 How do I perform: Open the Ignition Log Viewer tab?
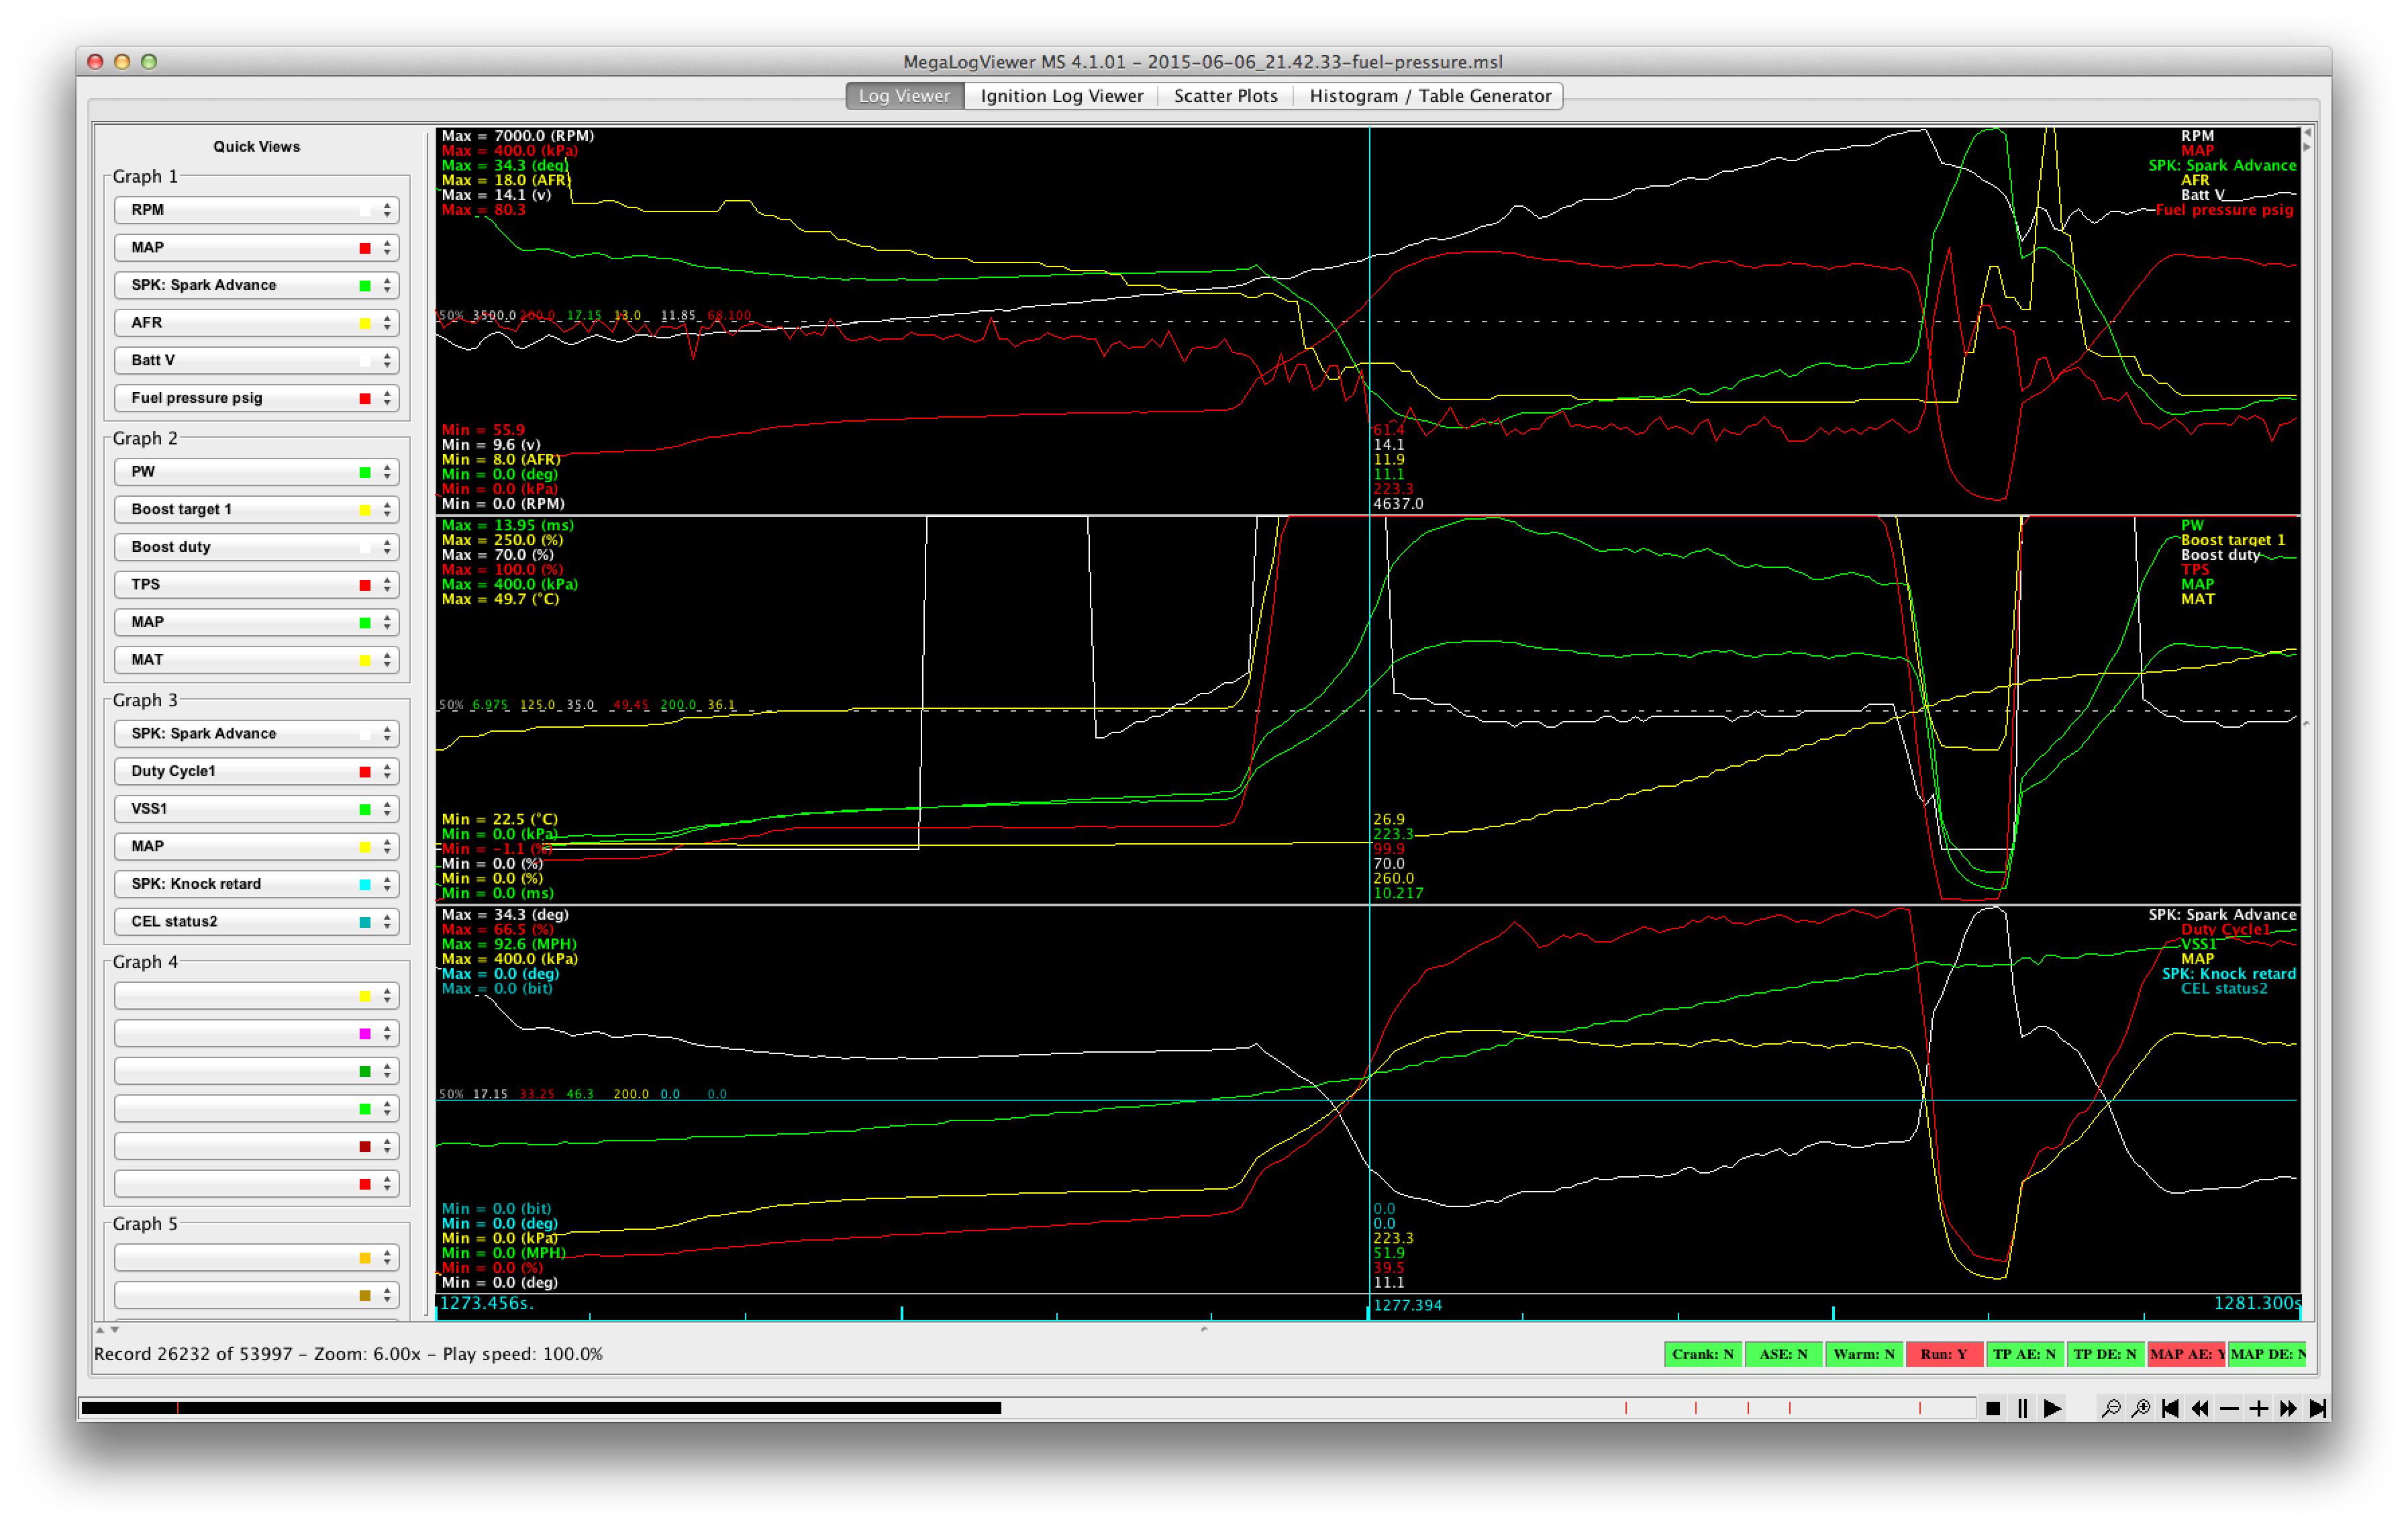pyautogui.click(x=1061, y=96)
